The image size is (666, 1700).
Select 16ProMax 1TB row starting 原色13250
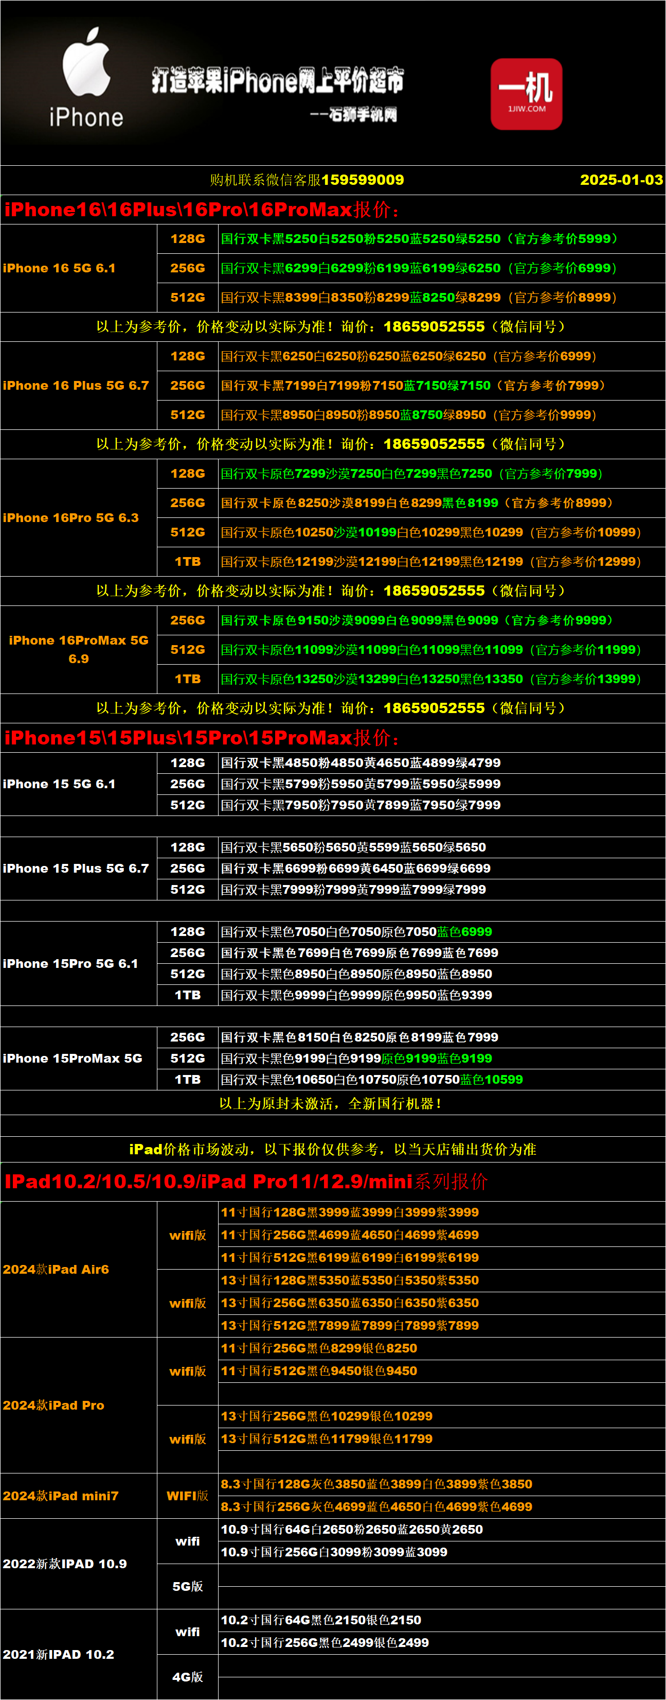coord(441,679)
